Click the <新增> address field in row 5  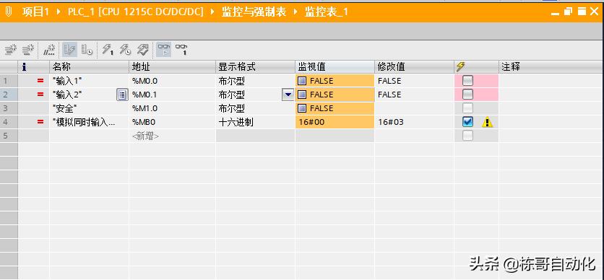[x=172, y=136]
